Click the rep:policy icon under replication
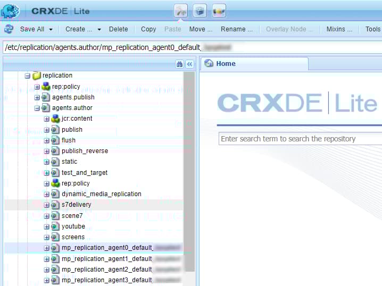 click(46, 86)
